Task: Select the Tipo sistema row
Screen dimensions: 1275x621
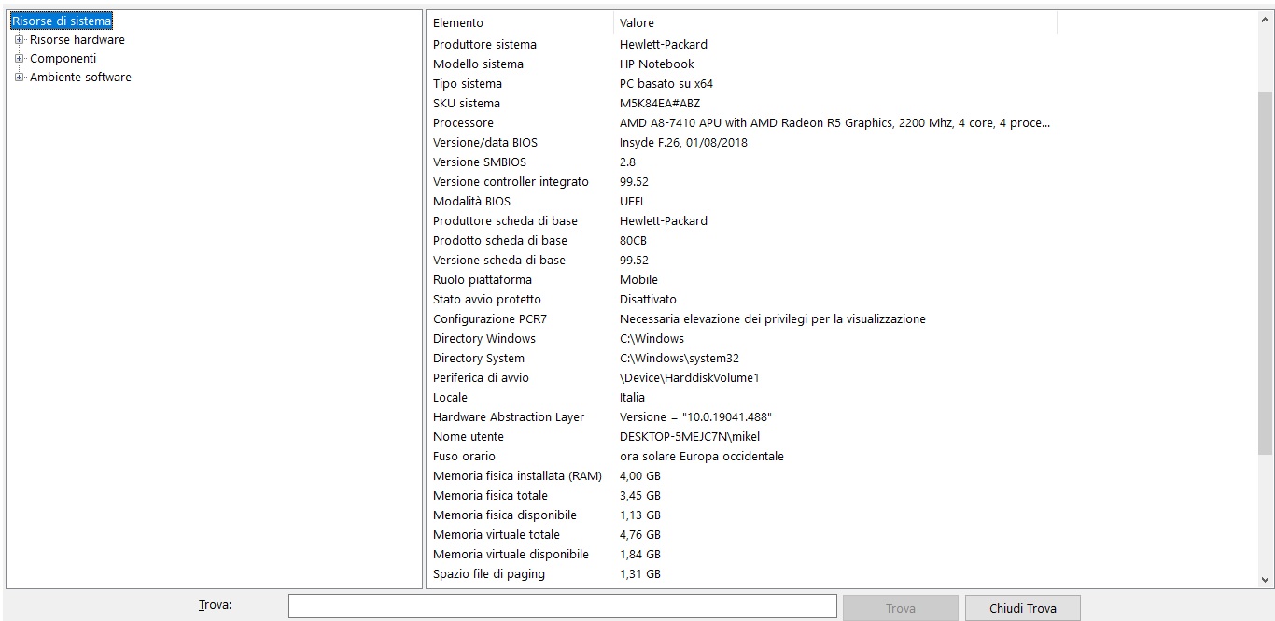Action: click(742, 83)
